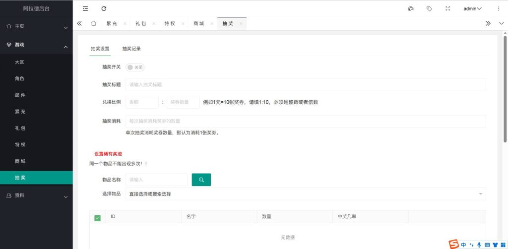Enter fullscreen mode via header icon
The height and width of the screenshot is (249, 508).
click(x=448, y=8)
